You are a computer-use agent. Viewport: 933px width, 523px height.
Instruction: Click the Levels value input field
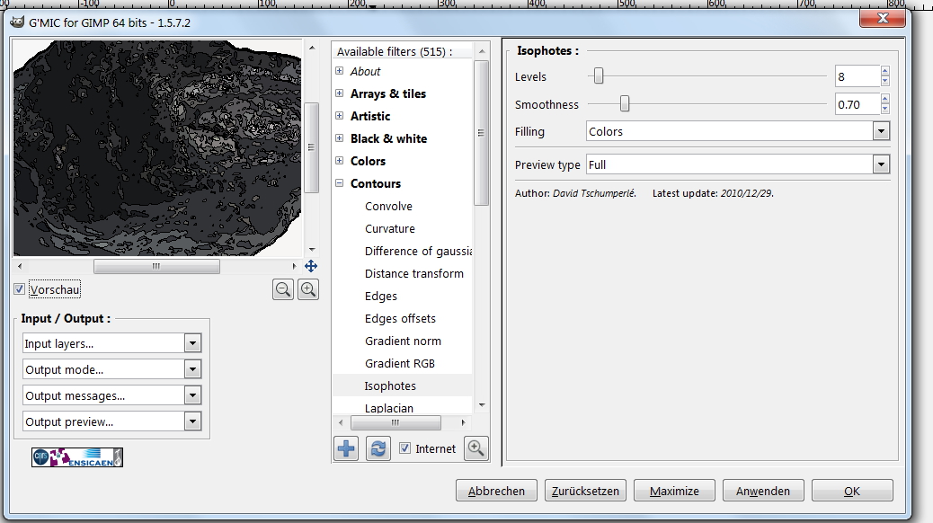point(856,77)
